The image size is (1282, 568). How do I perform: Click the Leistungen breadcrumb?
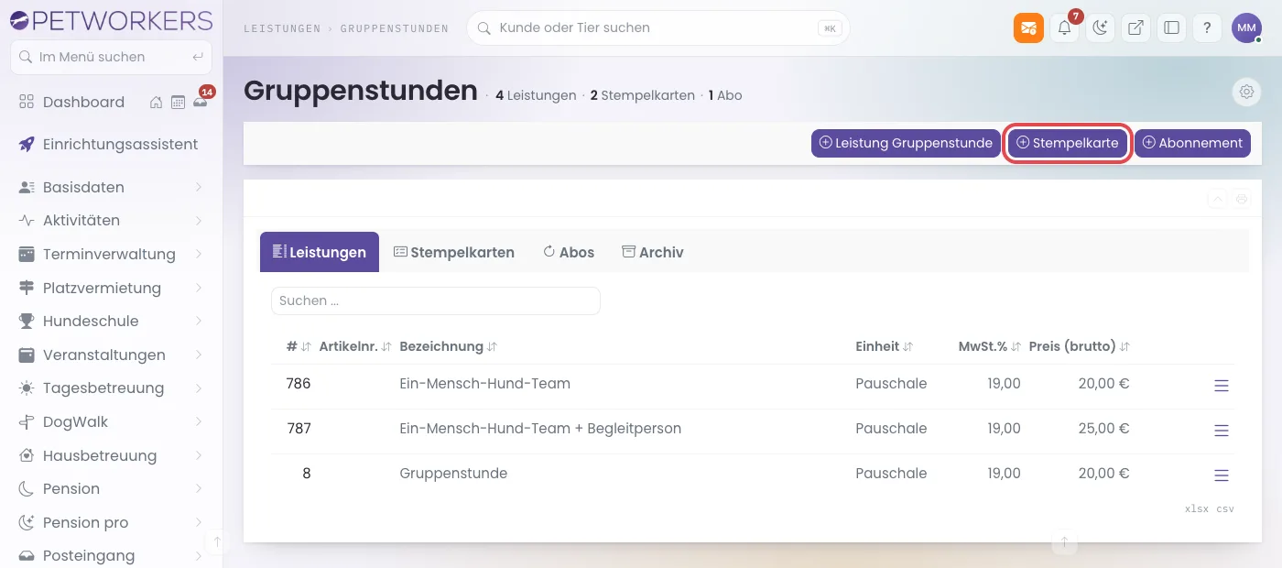tap(281, 28)
